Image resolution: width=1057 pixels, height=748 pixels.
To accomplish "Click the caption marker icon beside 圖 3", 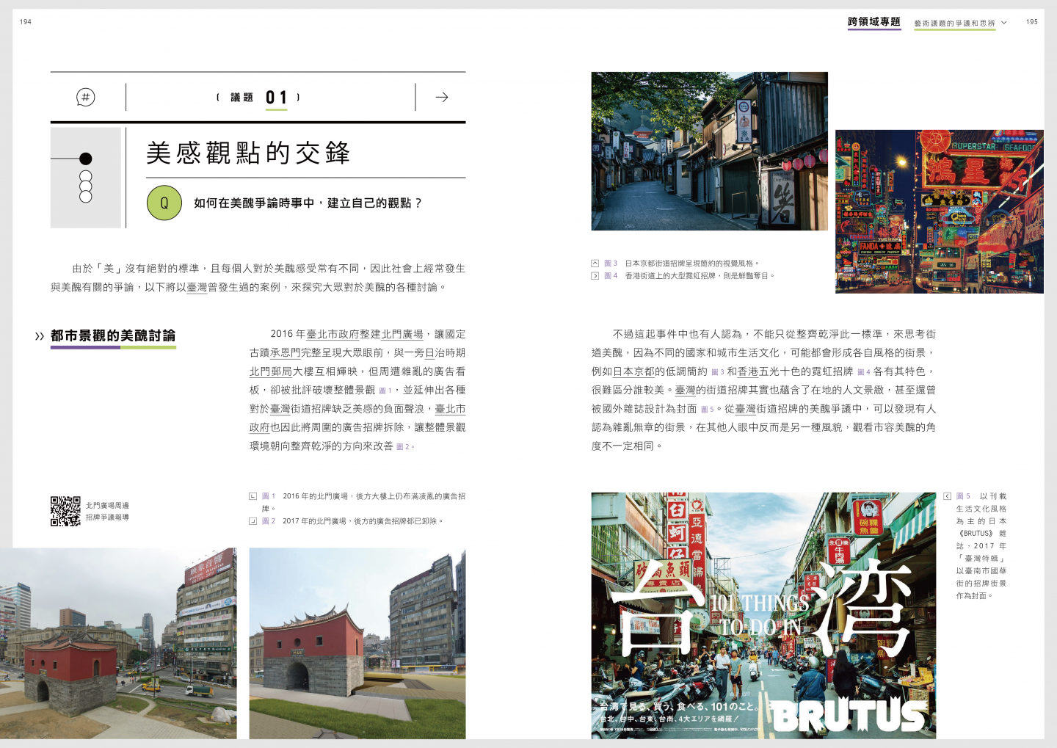I will tap(595, 264).
